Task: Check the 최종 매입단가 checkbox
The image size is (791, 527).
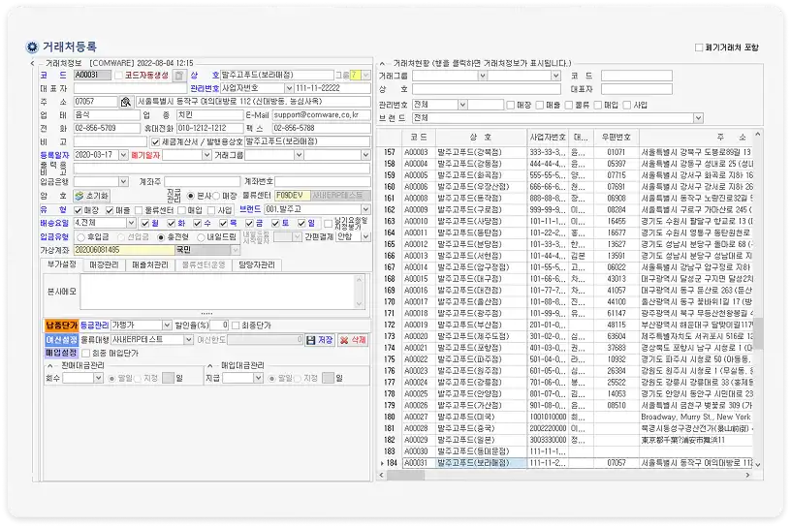Action: [x=85, y=354]
